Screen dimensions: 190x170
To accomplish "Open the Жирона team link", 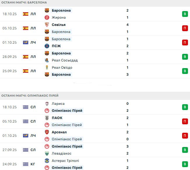I will 59,17.
